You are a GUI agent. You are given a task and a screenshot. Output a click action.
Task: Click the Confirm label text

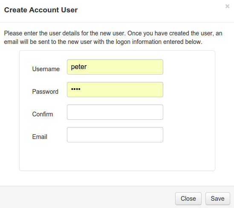[x=43, y=114]
